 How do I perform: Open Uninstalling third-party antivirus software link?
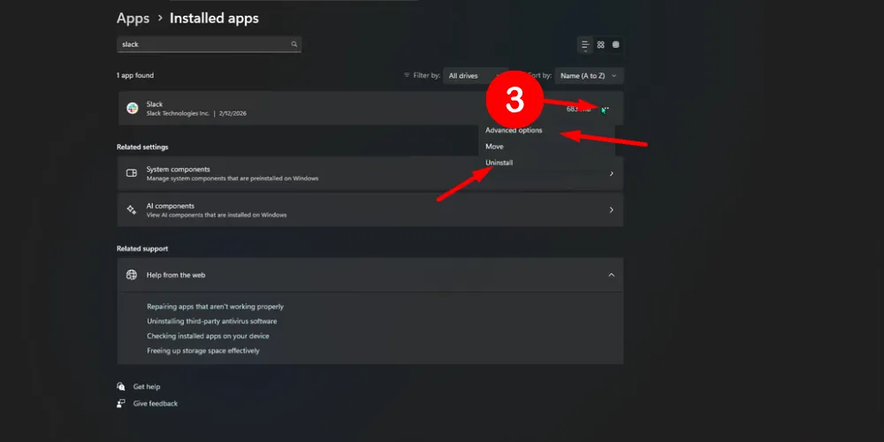(x=212, y=322)
